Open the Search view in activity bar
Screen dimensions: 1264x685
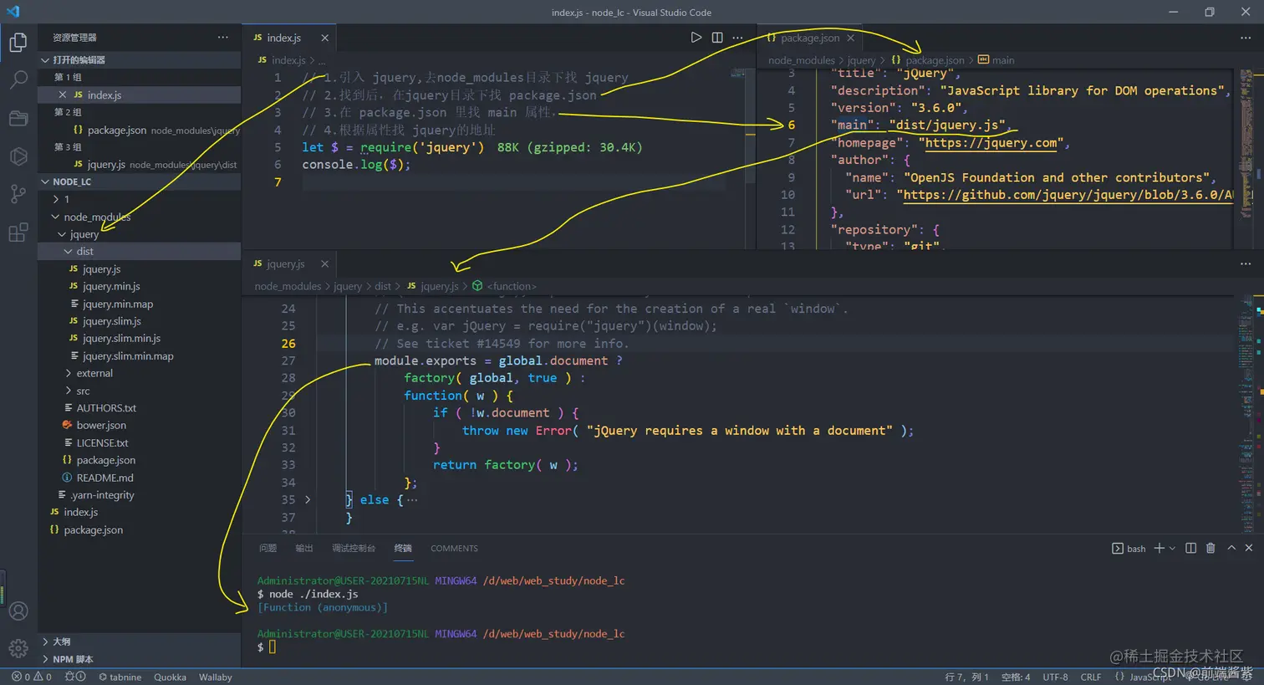point(18,80)
